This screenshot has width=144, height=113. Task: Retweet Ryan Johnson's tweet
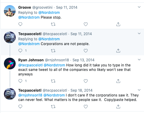pyautogui.click(x=53, y=81)
